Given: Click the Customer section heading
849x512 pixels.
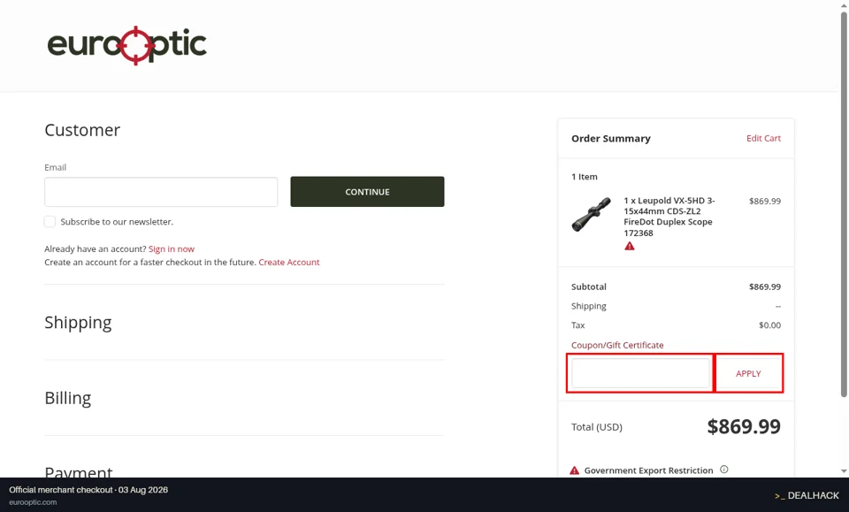Looking at the screenshot, I should 82,130.
